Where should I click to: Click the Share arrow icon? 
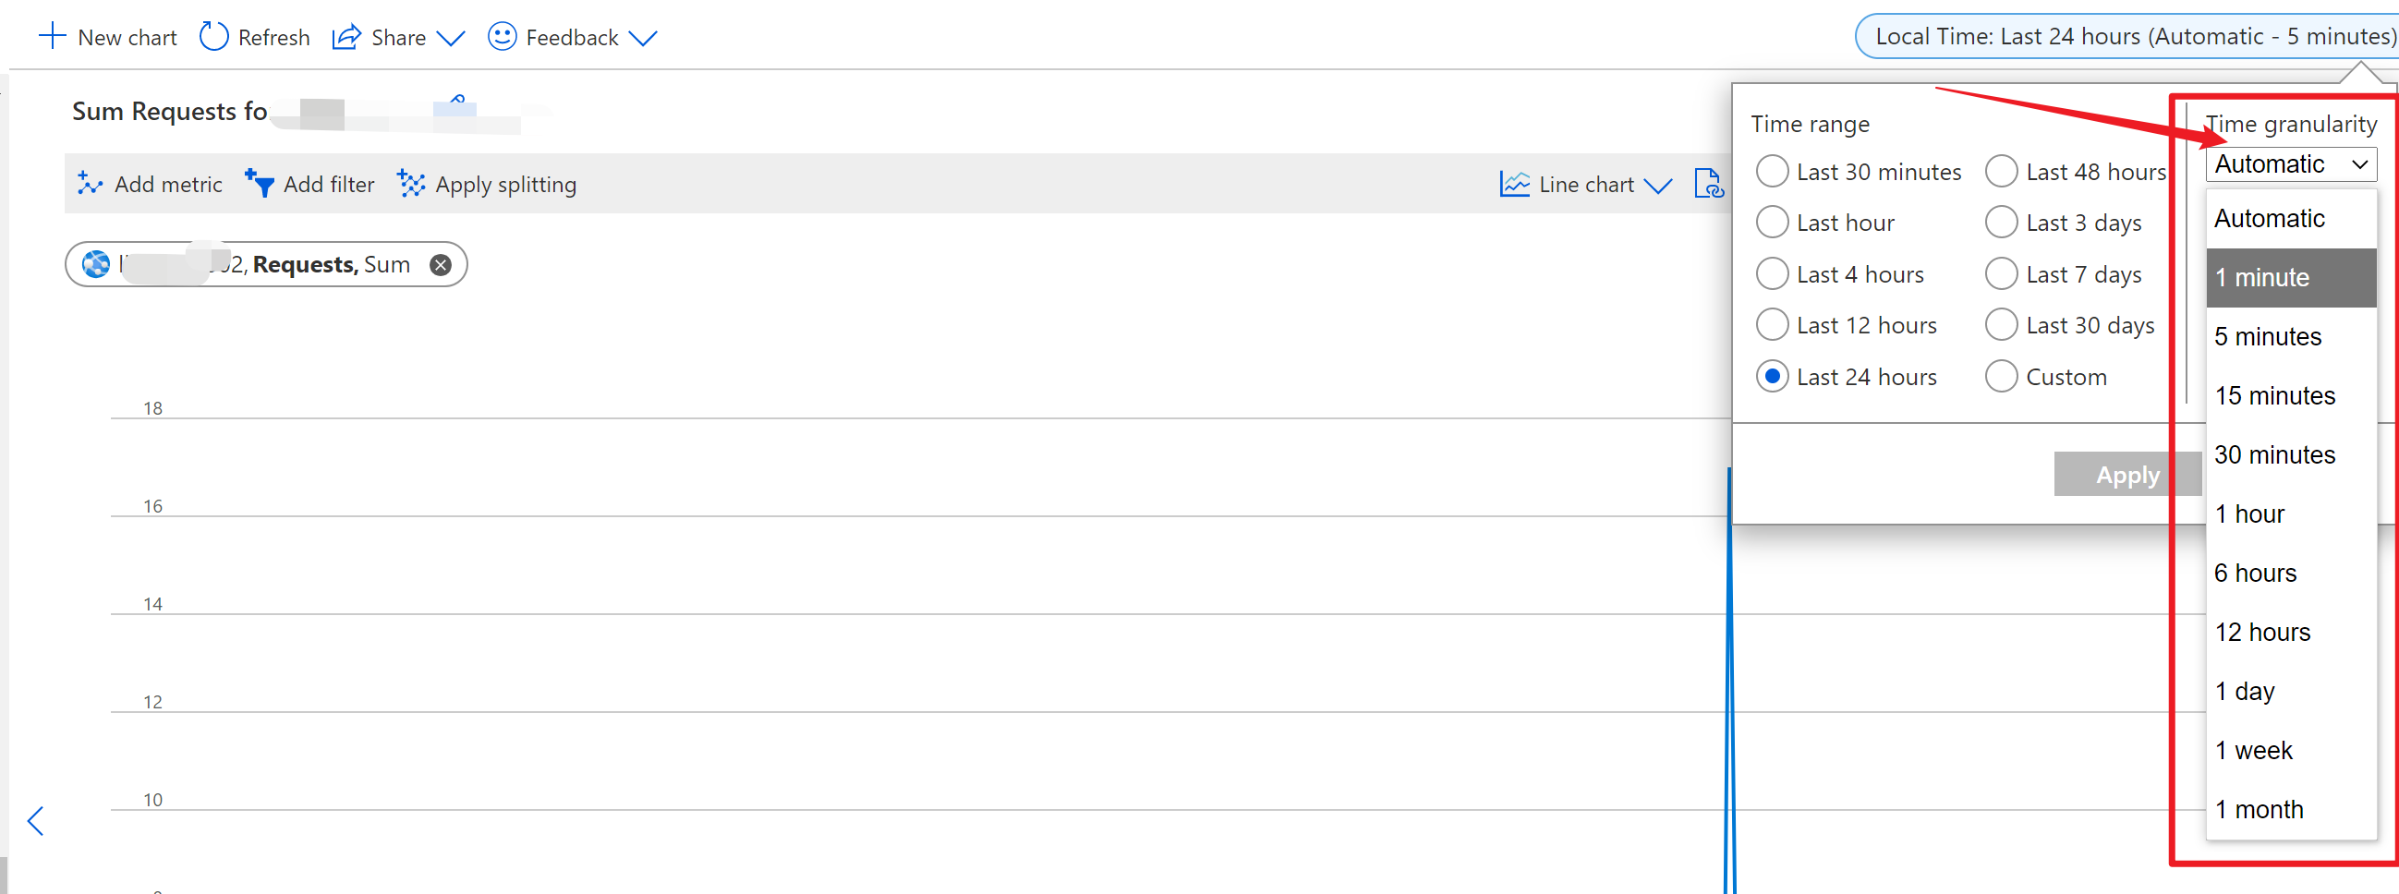[x=346, y=37]
